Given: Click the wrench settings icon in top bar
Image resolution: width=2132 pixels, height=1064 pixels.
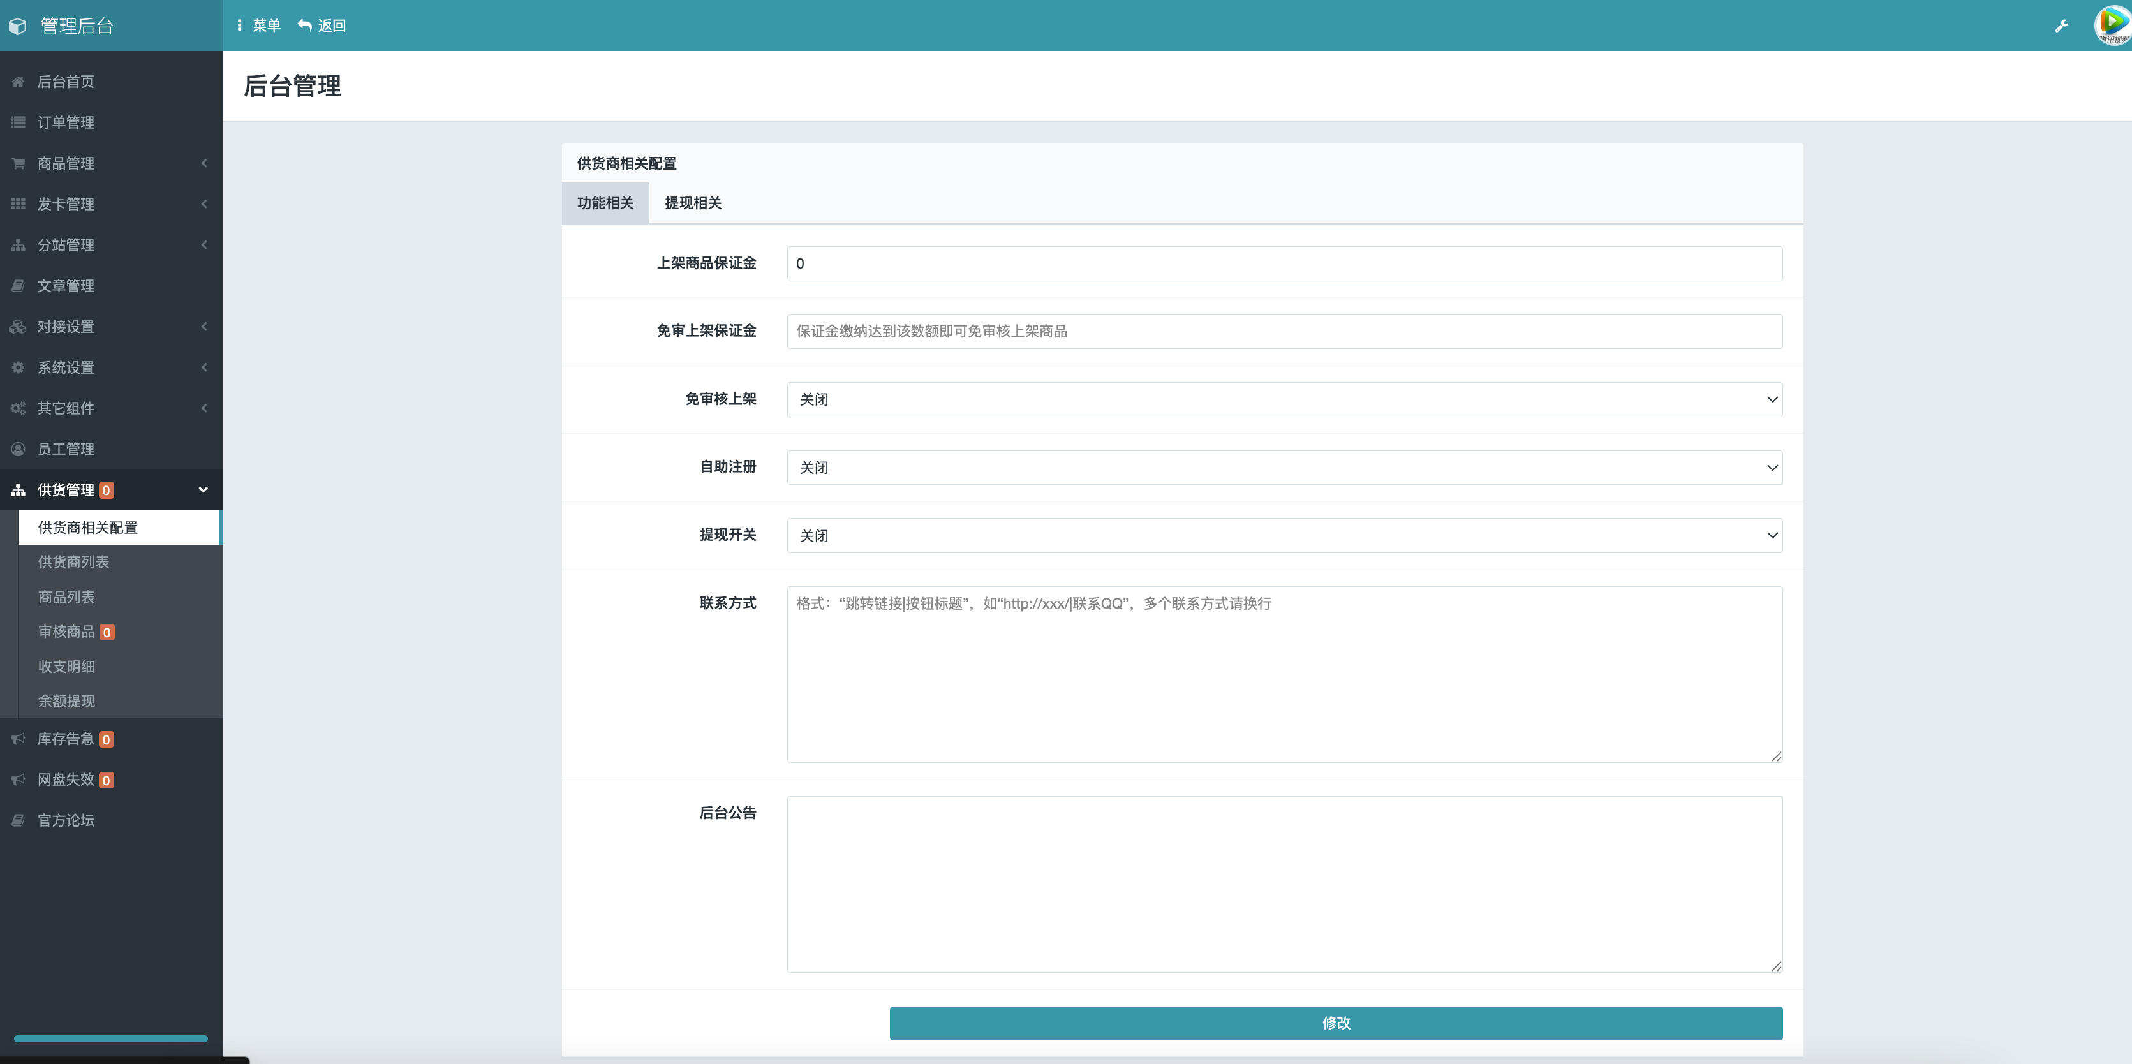Looking at the screenshot, I should pos(2061,26).
